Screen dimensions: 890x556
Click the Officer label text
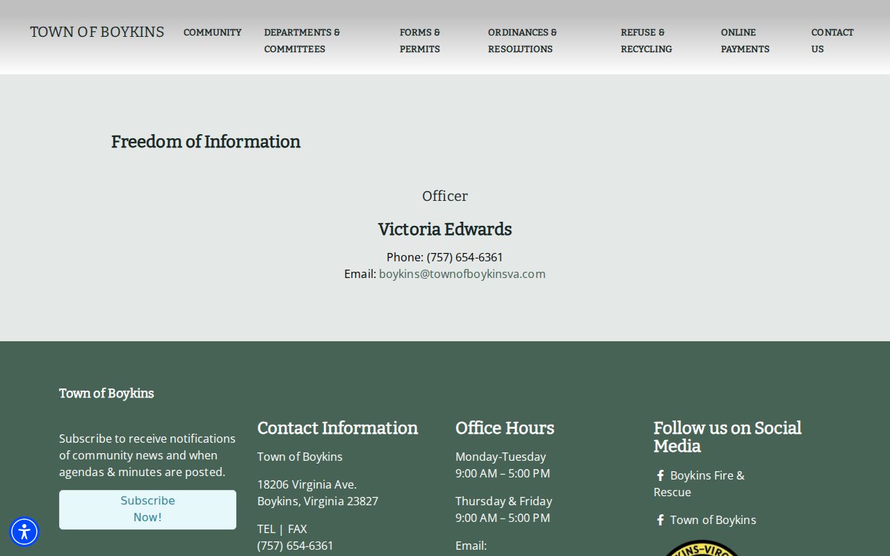(445, 196)
